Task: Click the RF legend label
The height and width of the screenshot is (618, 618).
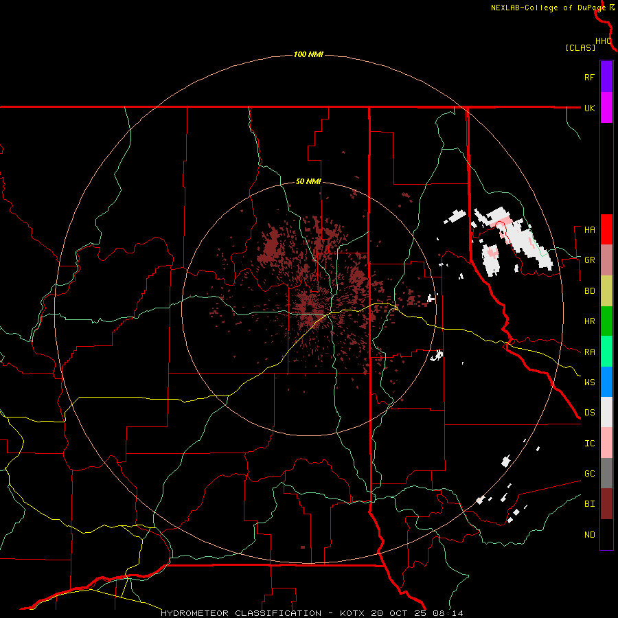Action: (589, 77)
